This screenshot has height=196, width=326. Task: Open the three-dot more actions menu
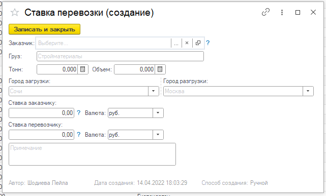tap(282, 13)
